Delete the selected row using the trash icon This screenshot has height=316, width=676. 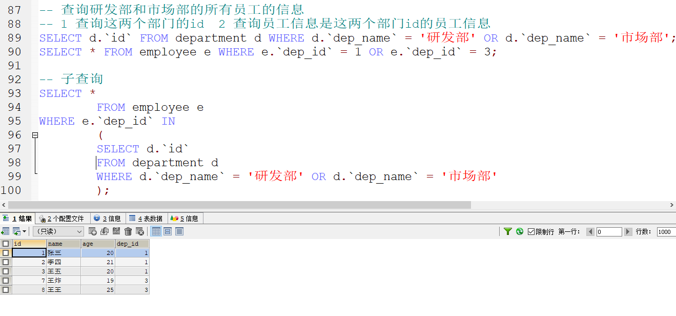click(128, 231)
